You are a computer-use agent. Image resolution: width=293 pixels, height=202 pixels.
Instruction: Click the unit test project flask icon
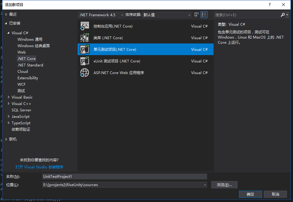coord(84,50)
